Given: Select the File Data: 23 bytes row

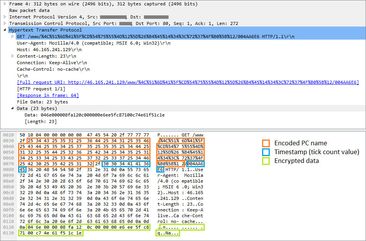Looking at the screenshot, I should pos(42,102).
